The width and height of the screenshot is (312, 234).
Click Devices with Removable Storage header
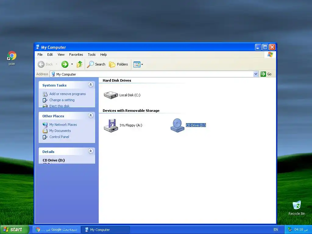[131, 111]
